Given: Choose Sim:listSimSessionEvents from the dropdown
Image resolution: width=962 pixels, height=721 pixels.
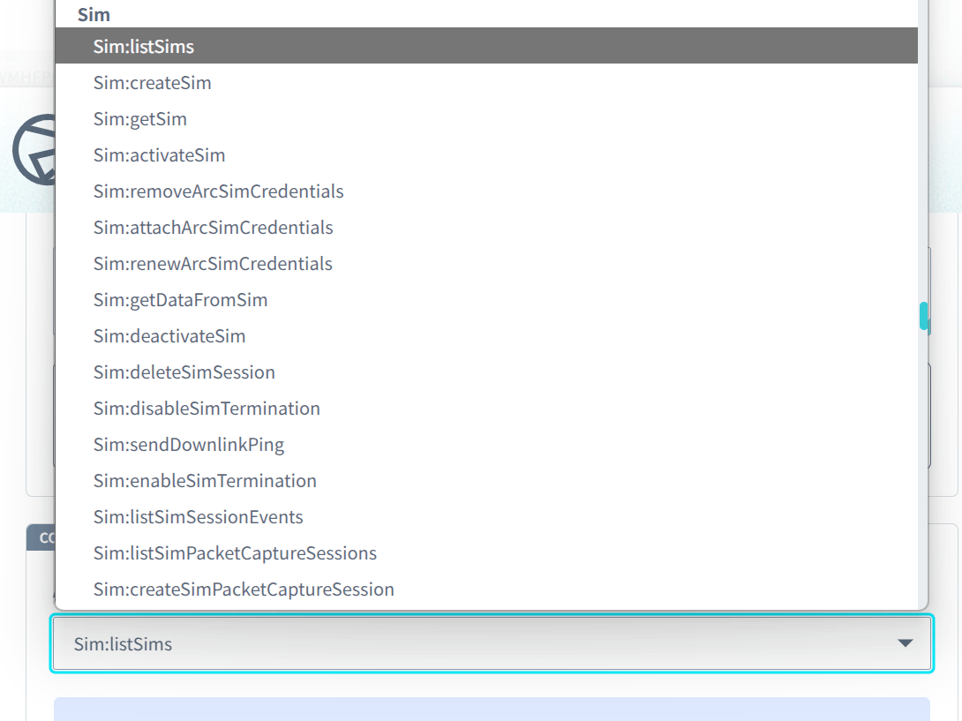Looking at the screenshot, I should [x=199, y=516].
